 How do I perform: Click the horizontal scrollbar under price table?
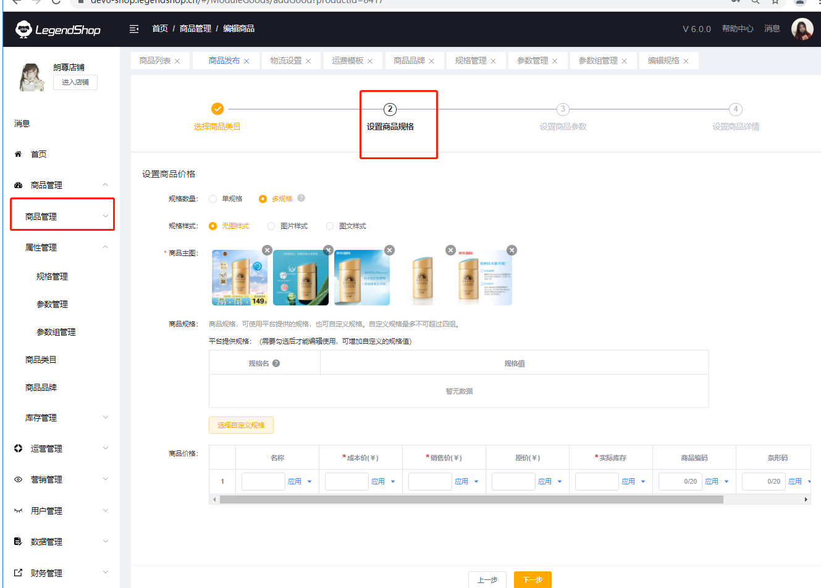[x=471, y=500]
